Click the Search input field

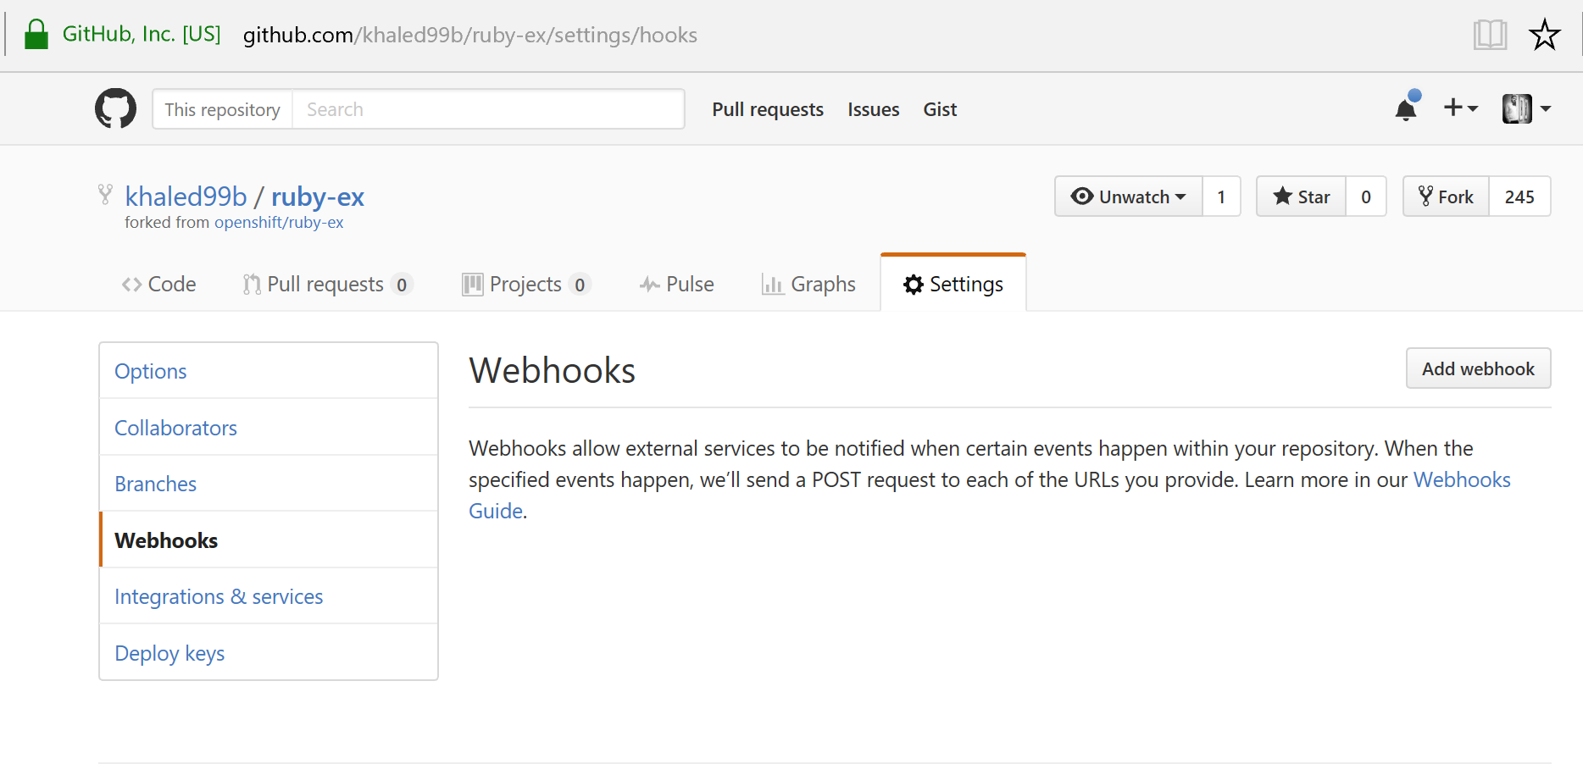tap(488, 109)
